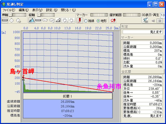Click the clock icon in 横軸 group
Screen dimensions: 166x124
point(11,20)
